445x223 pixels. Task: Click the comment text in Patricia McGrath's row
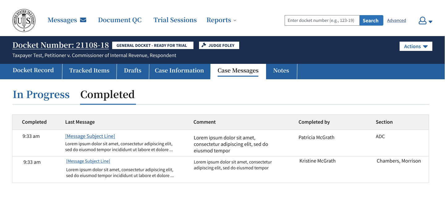231,144
